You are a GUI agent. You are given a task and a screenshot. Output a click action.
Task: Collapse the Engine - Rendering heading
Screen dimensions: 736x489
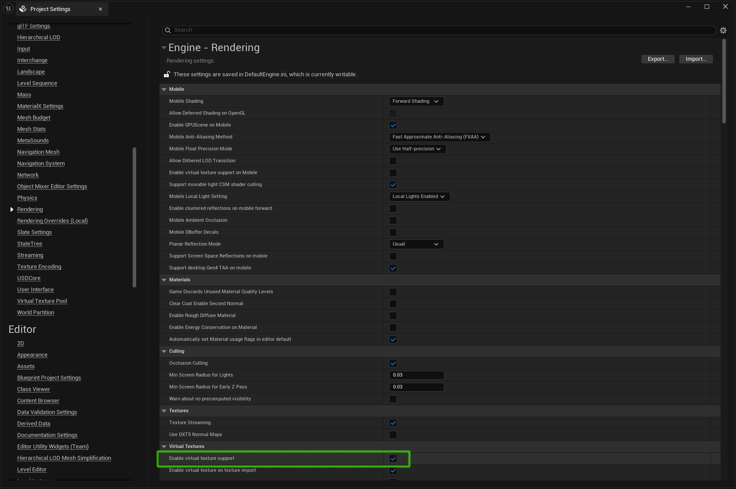coord(164,48)
